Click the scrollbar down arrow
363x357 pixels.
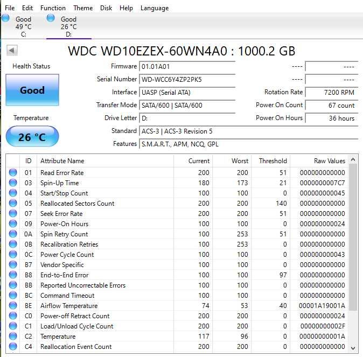[353, 348]
